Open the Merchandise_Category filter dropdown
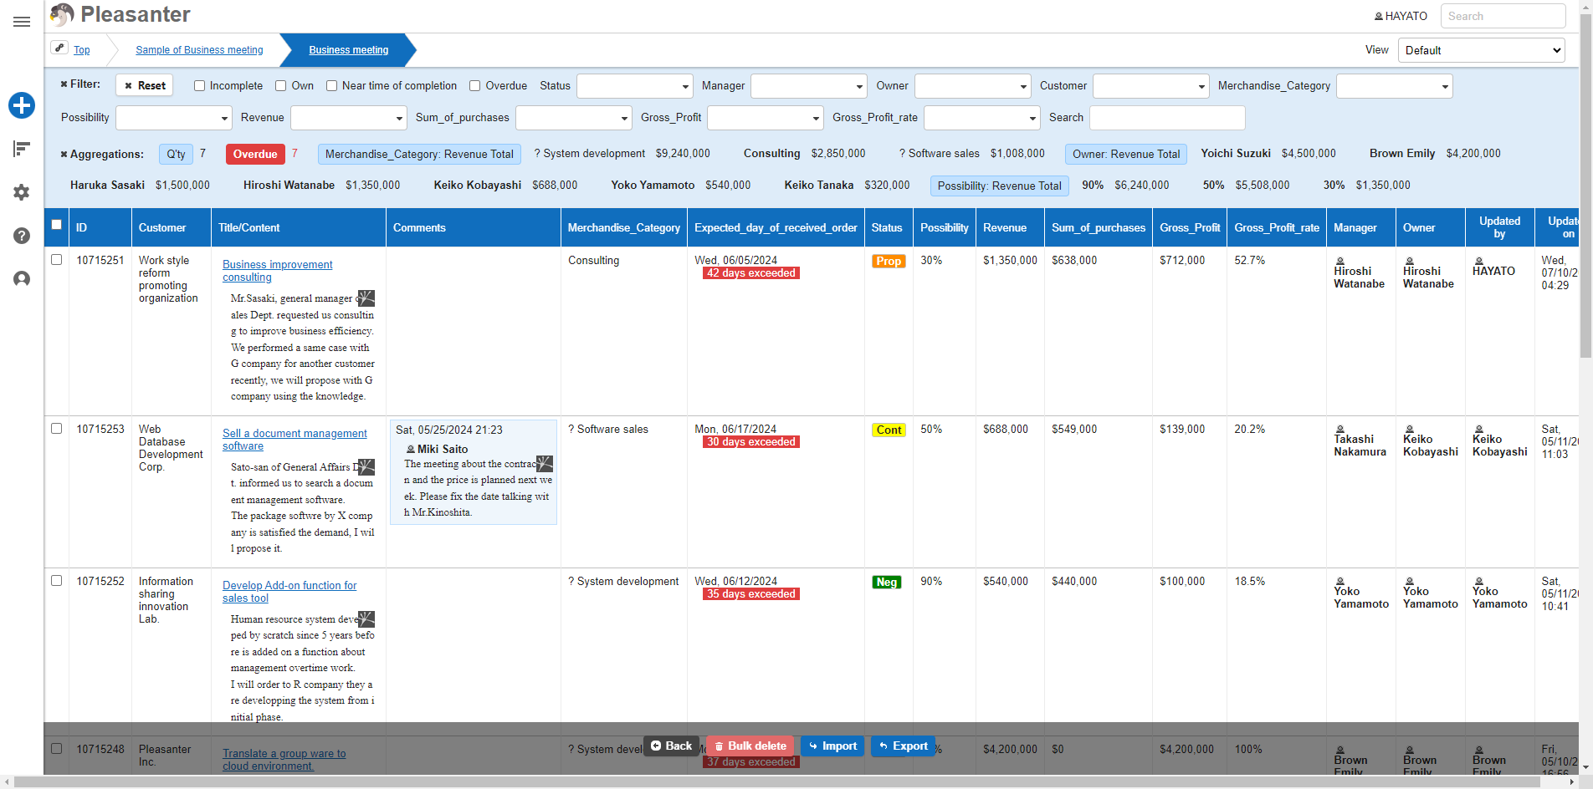 [1395, 86]
